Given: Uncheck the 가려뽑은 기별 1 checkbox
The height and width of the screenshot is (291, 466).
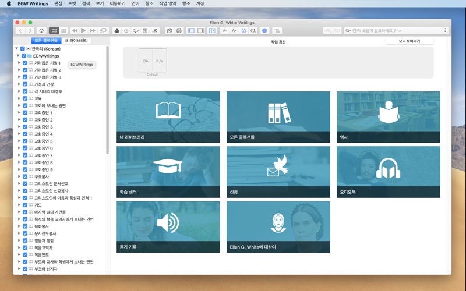Looking at the screenshot, I should pos(25,63).
